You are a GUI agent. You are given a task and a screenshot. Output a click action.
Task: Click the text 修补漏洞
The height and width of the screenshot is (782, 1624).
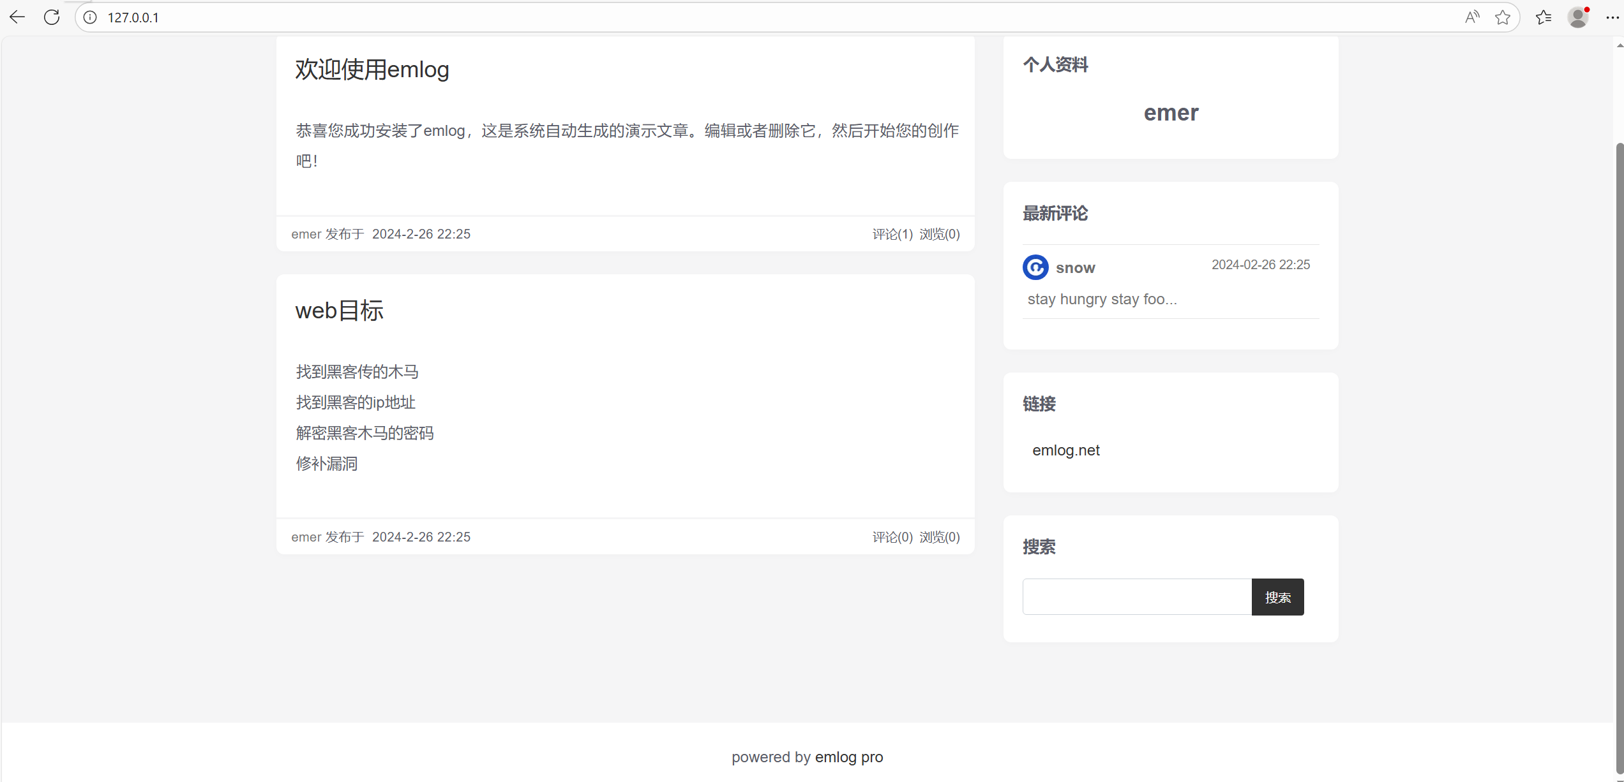[327, 464]
